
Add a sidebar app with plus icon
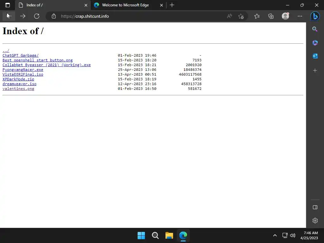click(x=315, y=71)
